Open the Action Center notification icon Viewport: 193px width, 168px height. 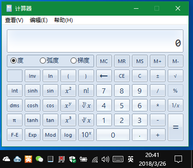click(178, 159)
